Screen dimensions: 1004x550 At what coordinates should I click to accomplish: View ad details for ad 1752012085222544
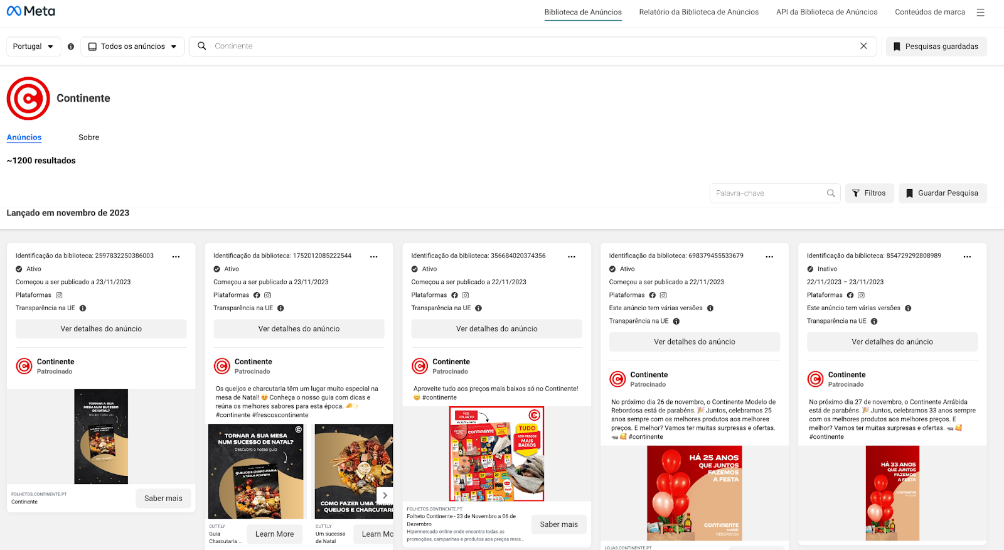pyautogui.click(x=299, y=329)
